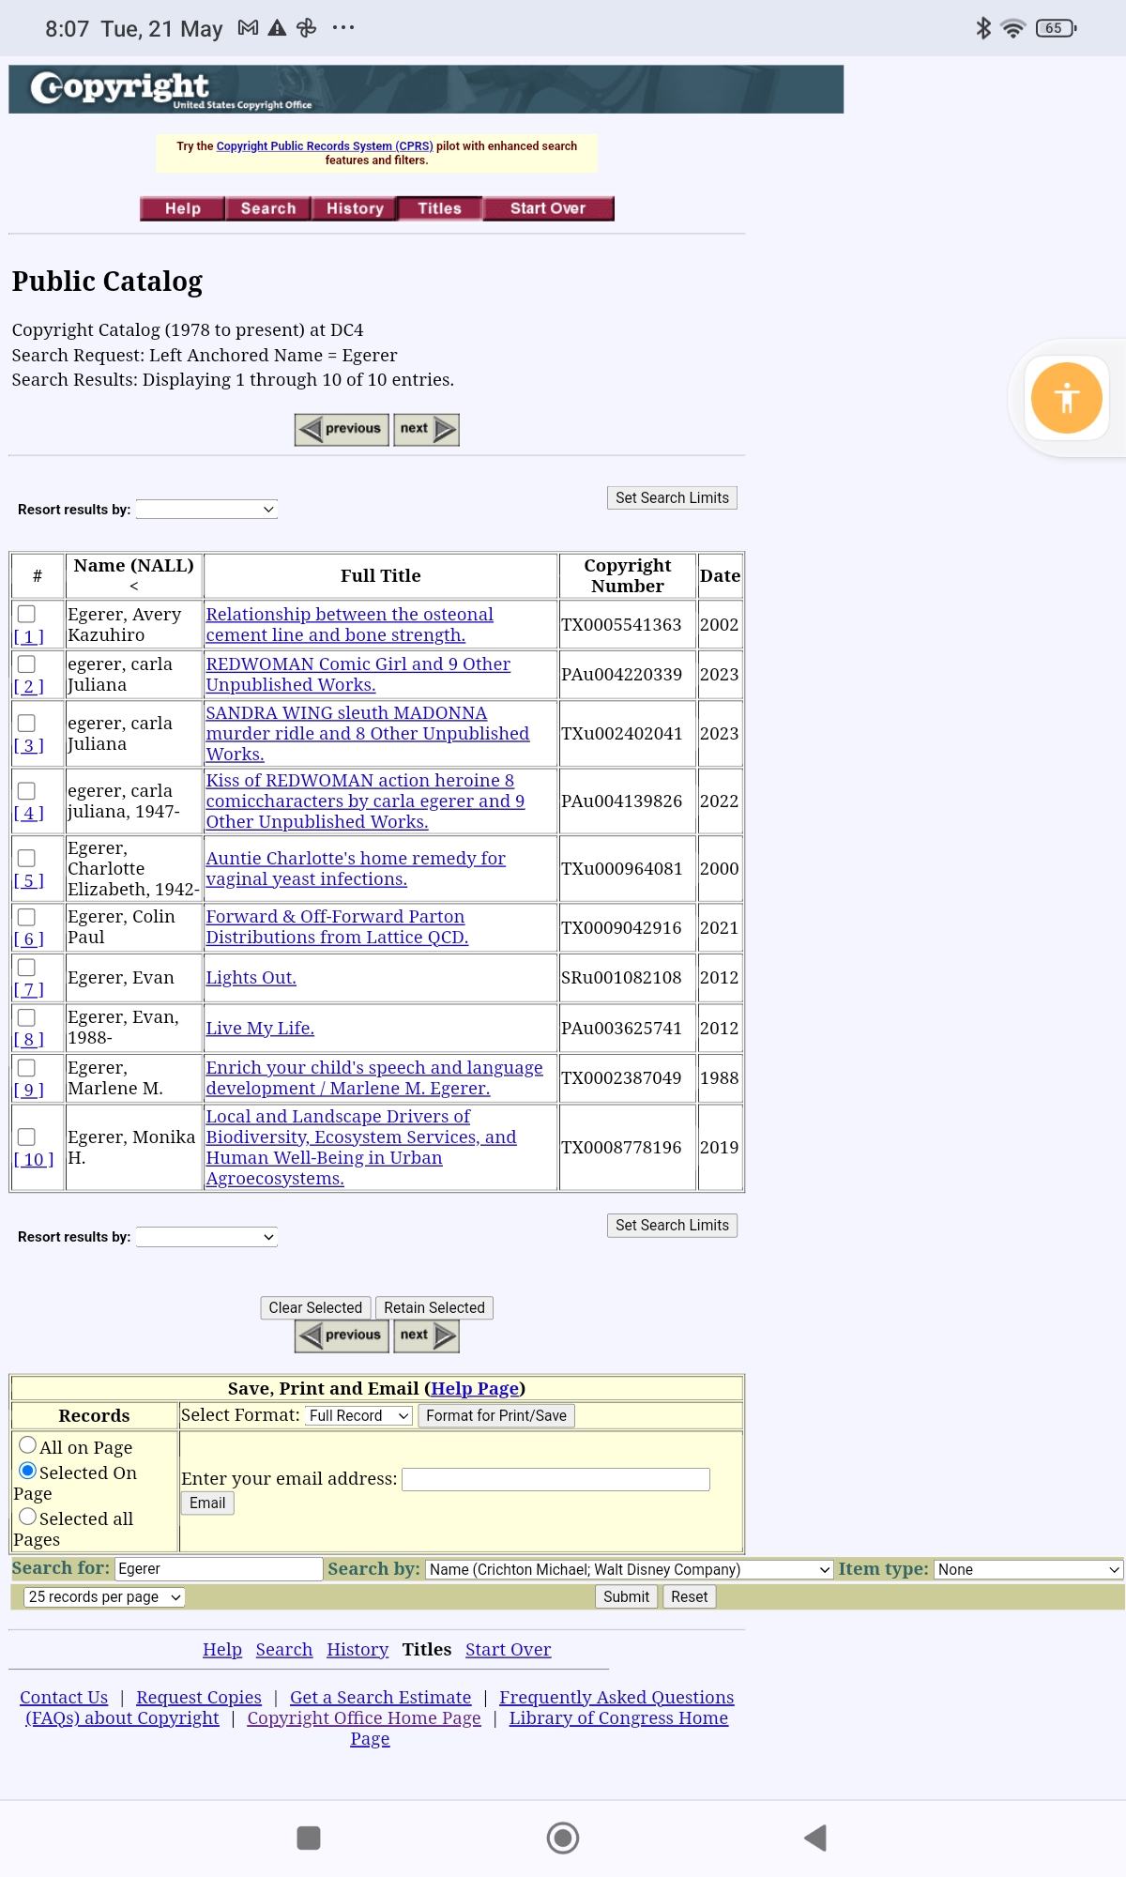Screen dimensions: 1126x1877
Task: Check the Lights Out row checkbox
Action: pos(27,967)
